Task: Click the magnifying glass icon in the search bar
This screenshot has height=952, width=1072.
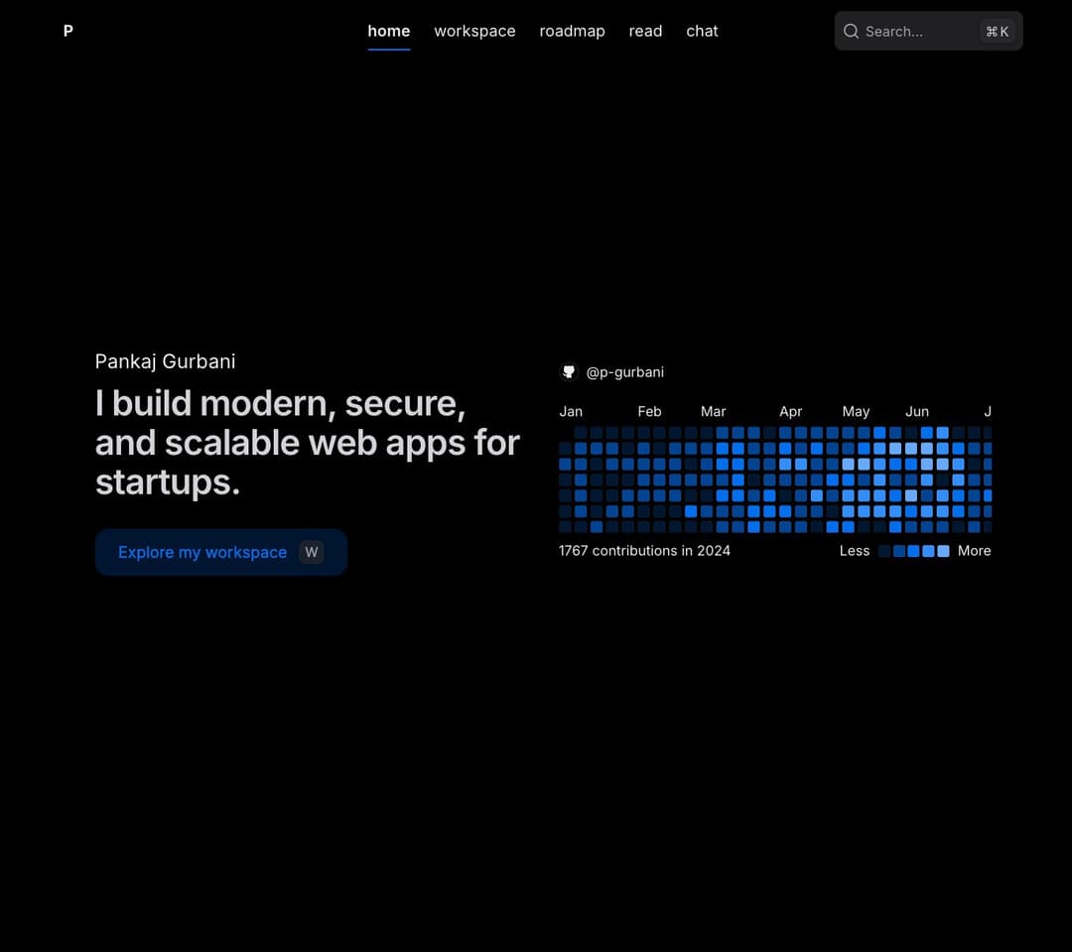Action: coord(851,31)
